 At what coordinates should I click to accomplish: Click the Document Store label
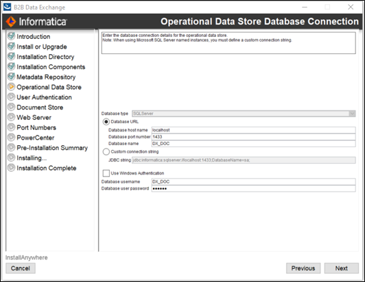(x=40, y=107)
